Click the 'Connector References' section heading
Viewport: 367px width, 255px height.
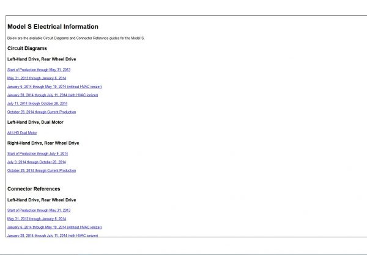[x=34, y=189]
